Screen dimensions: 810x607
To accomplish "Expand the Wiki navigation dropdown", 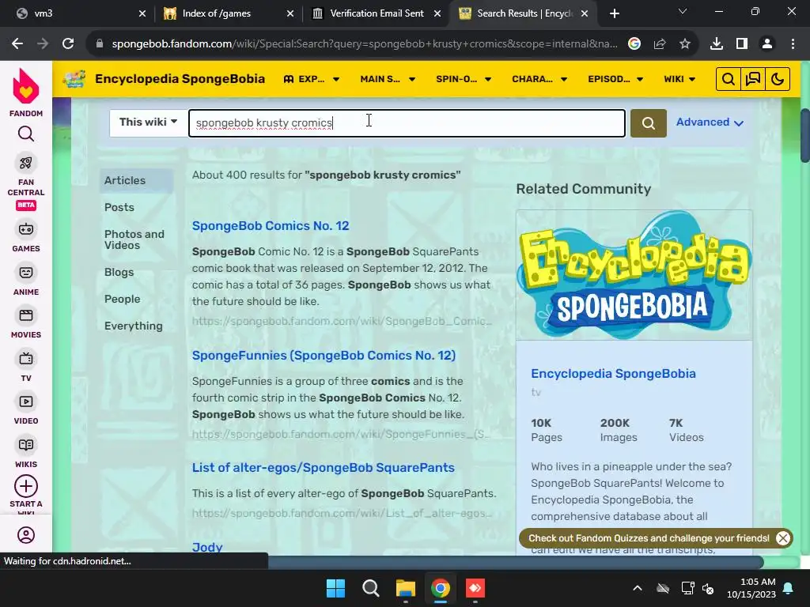I will click(679, 79).
